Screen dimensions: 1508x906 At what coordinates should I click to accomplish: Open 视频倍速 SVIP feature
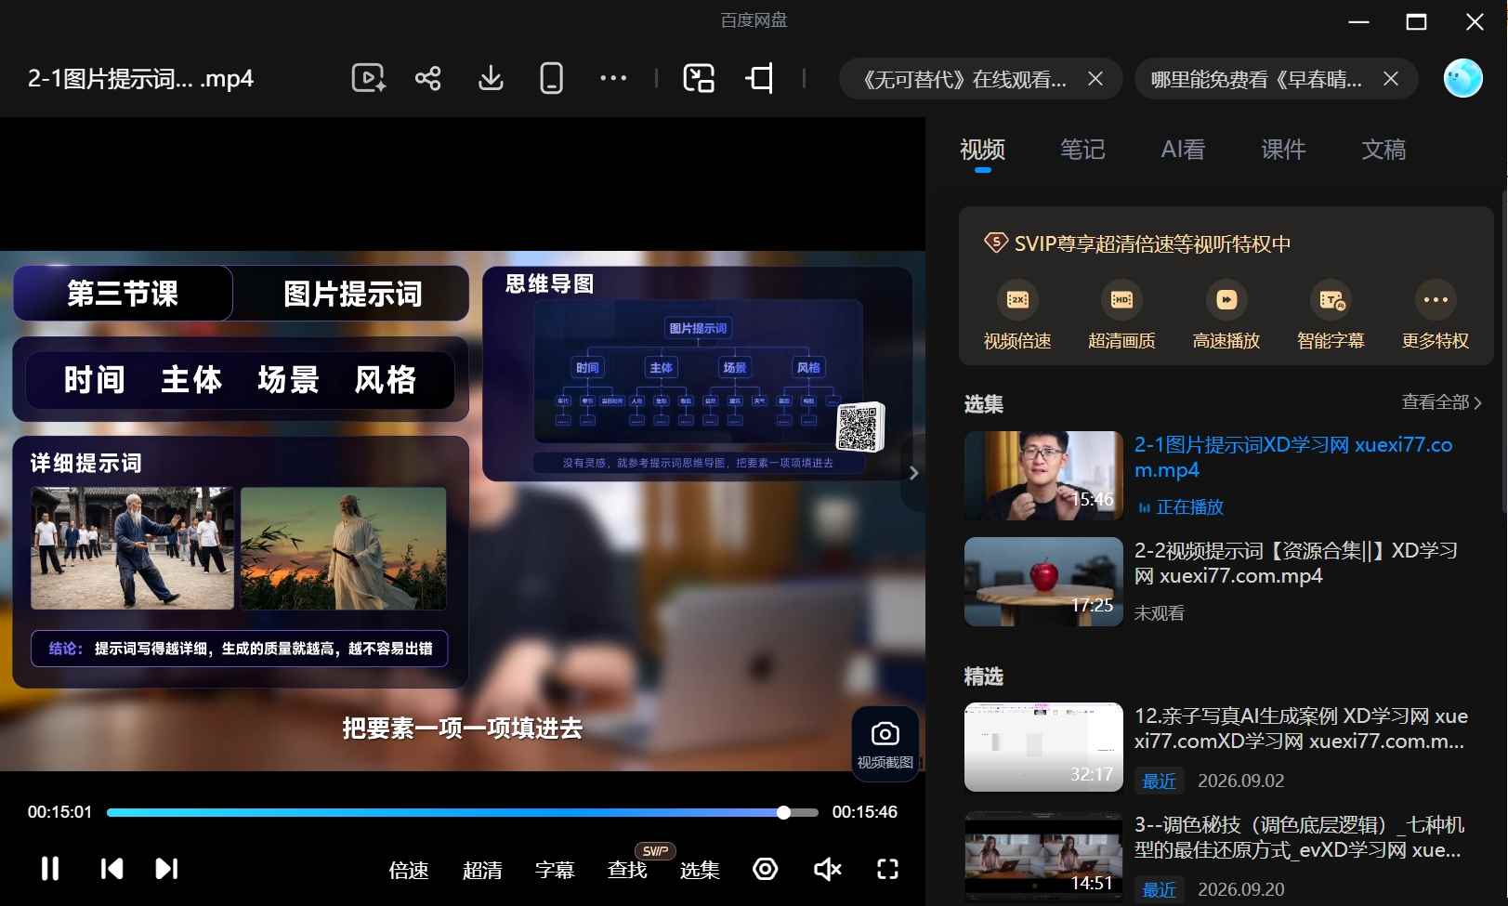1017,317
